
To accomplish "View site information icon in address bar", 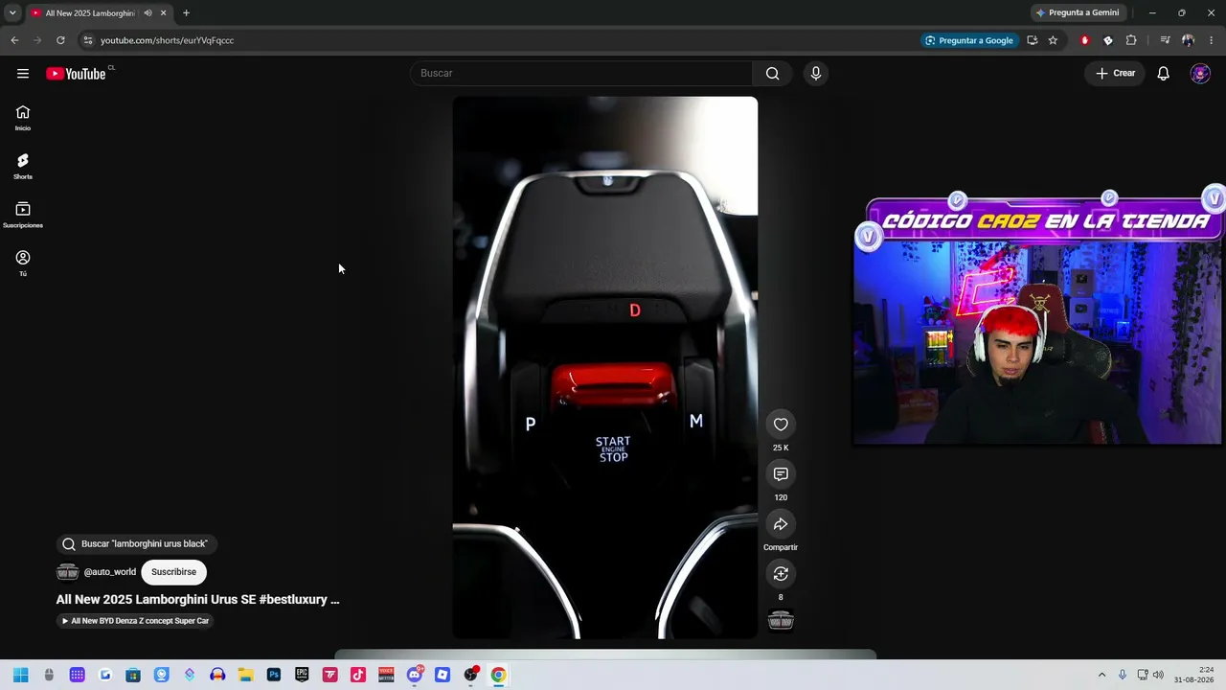I will pos(87,40).
